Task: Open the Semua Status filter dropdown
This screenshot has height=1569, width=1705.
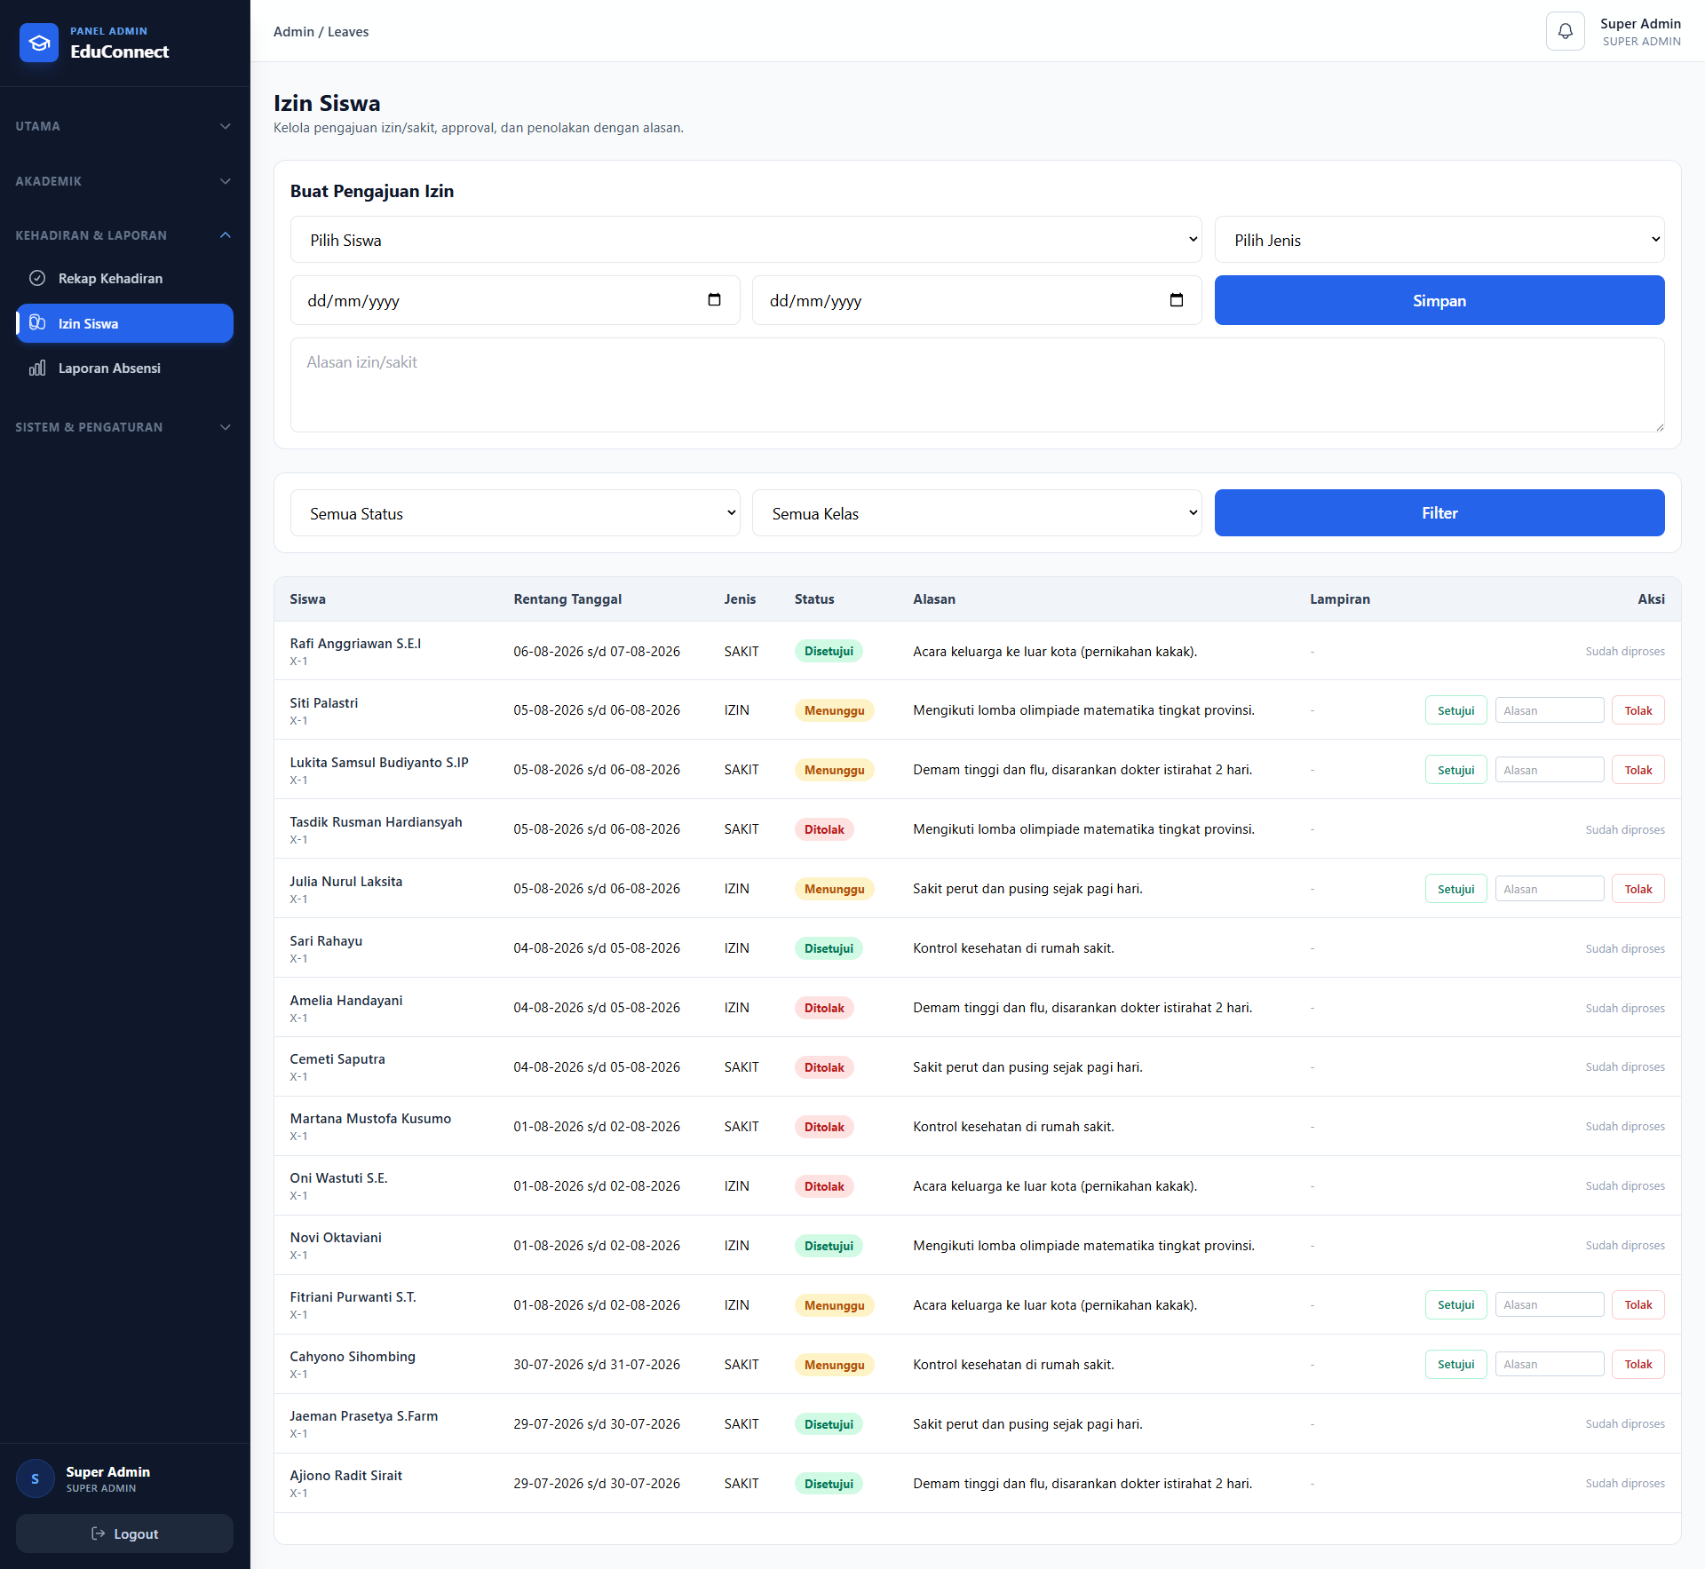Action: (515, 513)
